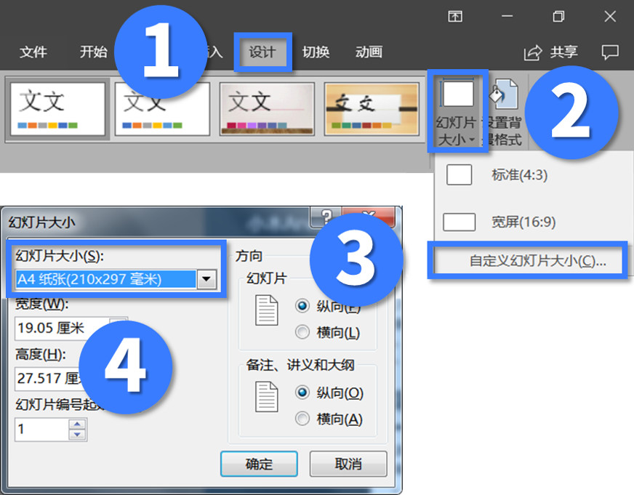The height and width of the screenshot is (495, 634).
Task: Select 纵向 for 备注、讲义和大纲
Action: 302,393
